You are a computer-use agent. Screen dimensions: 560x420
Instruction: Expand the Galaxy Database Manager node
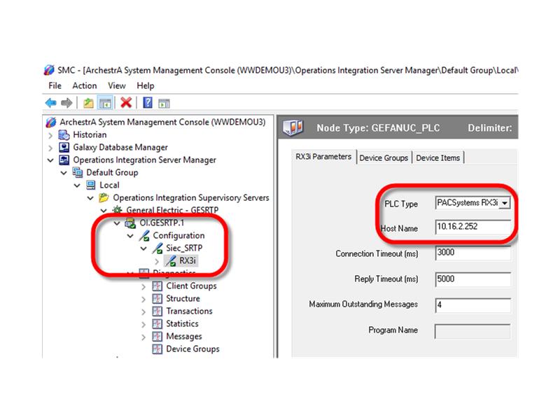tap(50, 148)
